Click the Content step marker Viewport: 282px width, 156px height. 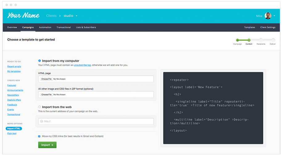249,40
